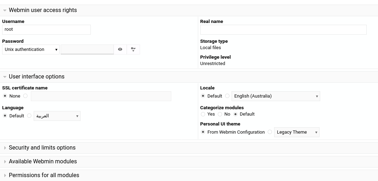Click the Real name text field
The image size is (378, 181).
coord(283,30)
